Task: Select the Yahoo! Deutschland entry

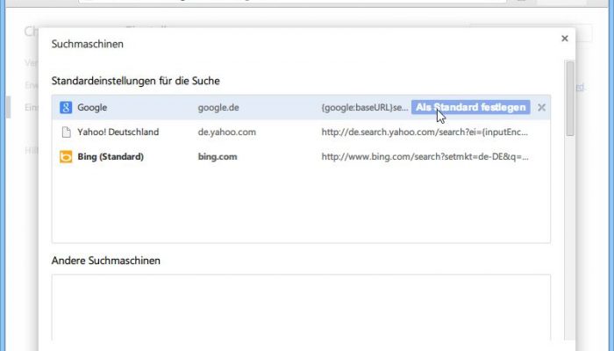Action: [118, 132]
